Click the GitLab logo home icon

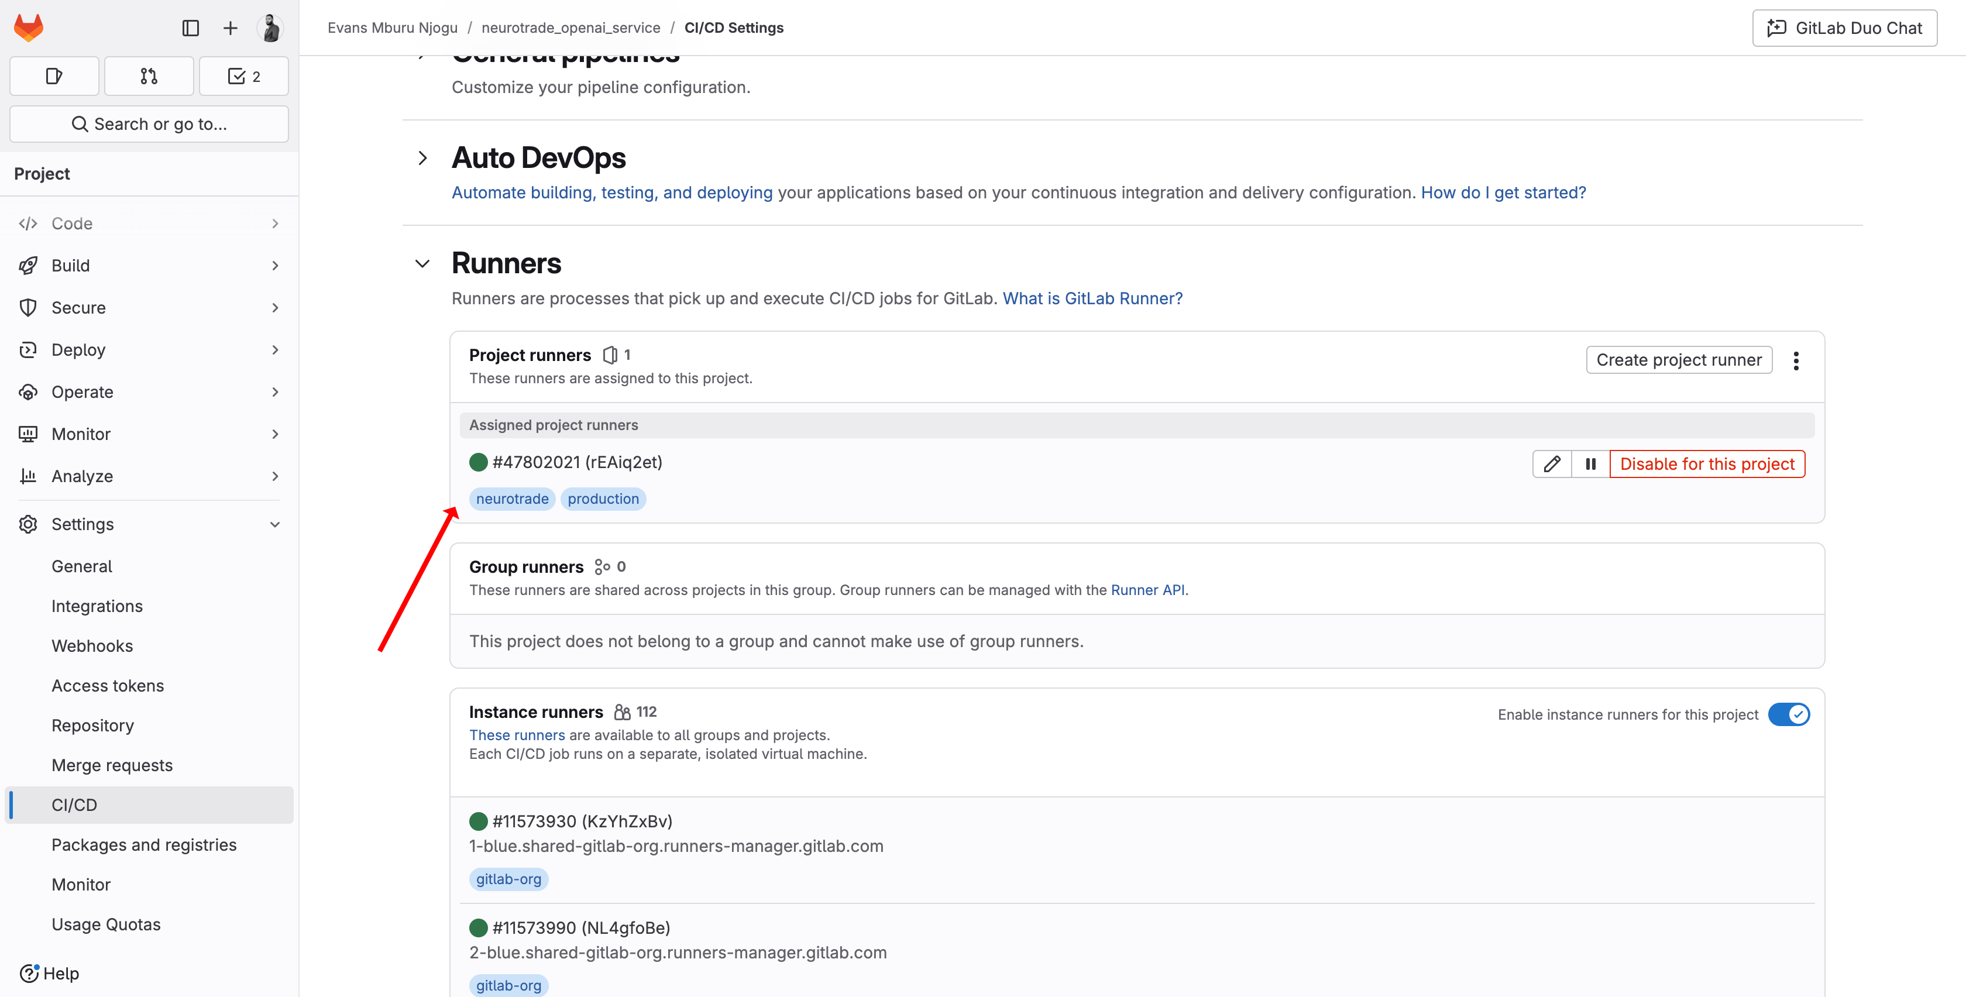point(29,28)
